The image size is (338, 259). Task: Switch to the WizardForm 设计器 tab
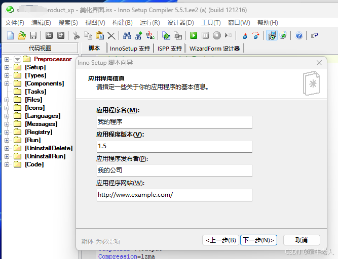tap(214, 49)
